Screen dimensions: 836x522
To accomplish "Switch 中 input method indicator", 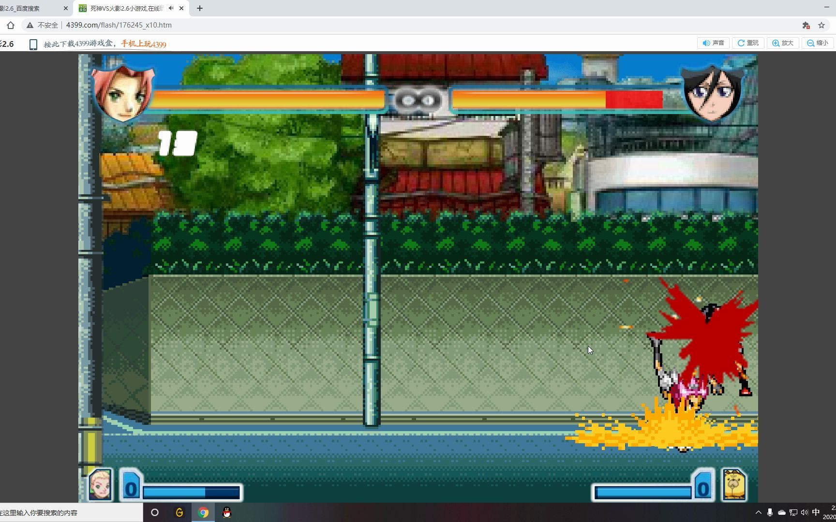I will pyautogui.click(x=816, y=512).
